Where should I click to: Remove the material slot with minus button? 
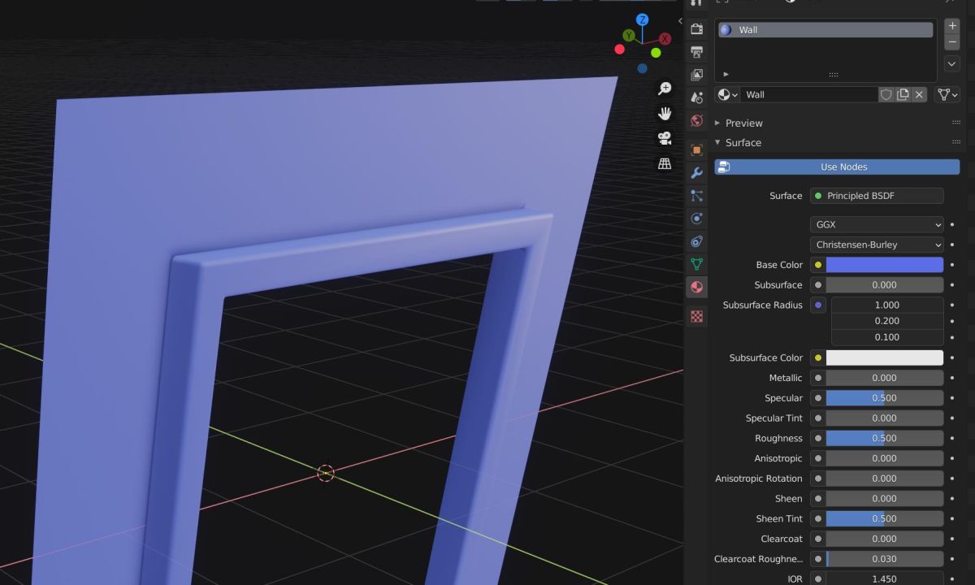(952, 42)
